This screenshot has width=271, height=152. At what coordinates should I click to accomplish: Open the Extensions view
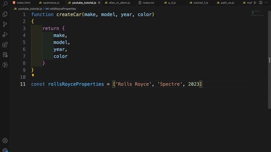5,45
